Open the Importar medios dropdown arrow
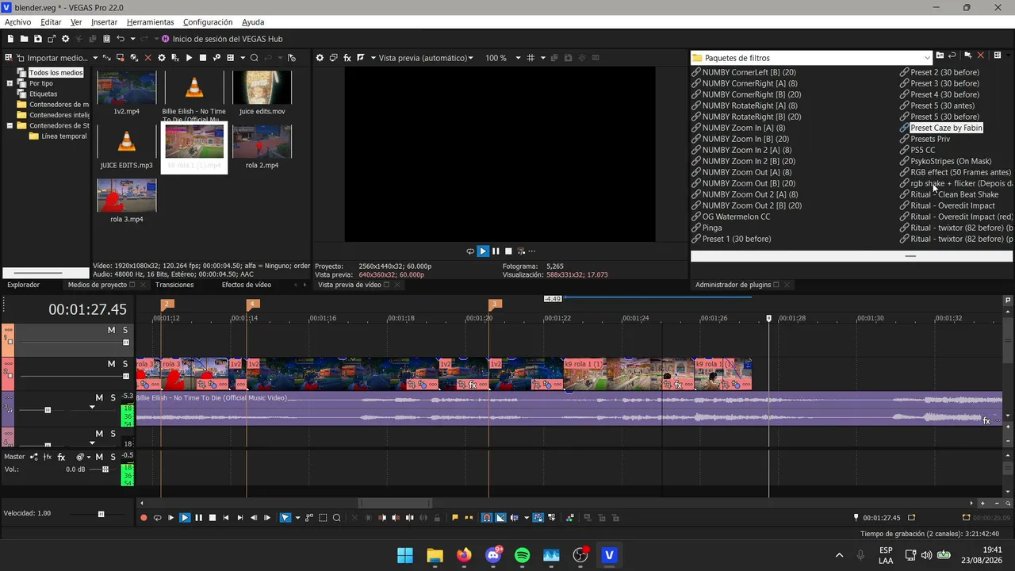Image resolution: width=1015 pixels, height=571 pixels. click(x=95, y=58)
